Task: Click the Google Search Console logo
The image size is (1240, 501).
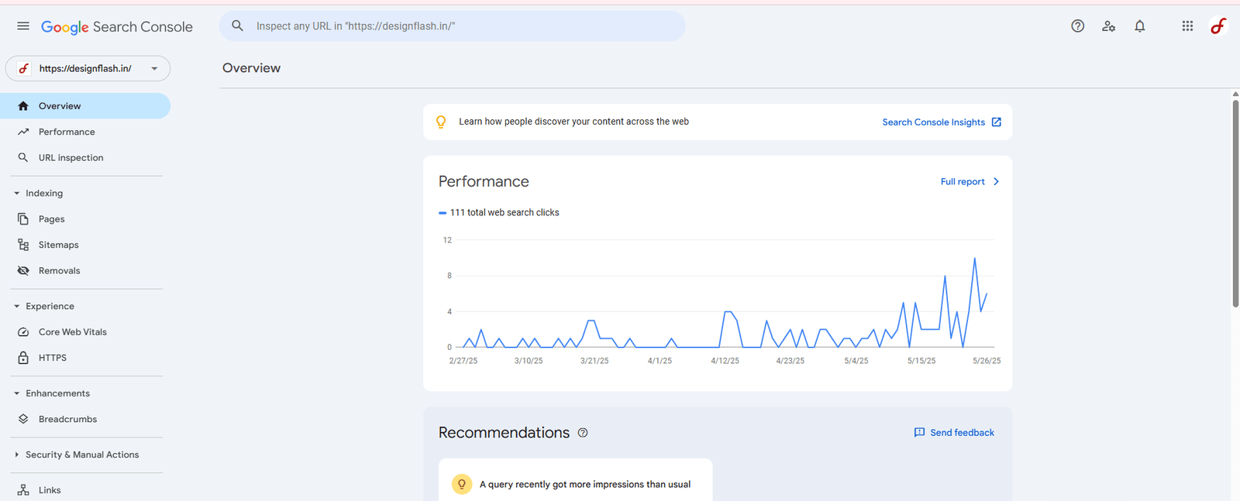Action: click(x=117, y=27)
